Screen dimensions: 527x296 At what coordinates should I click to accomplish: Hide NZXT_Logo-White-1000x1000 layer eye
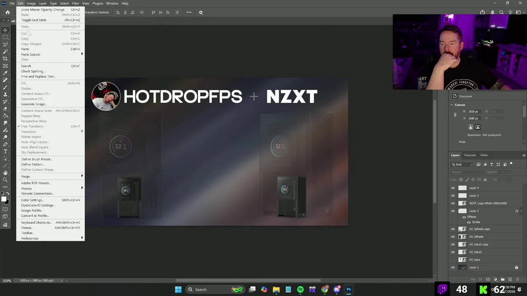pyautogui.click(x=453, y=203)
